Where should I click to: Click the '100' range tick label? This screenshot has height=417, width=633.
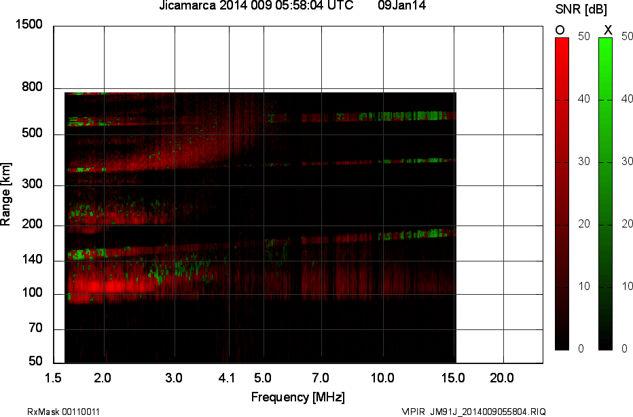click(x=33, y=292)
